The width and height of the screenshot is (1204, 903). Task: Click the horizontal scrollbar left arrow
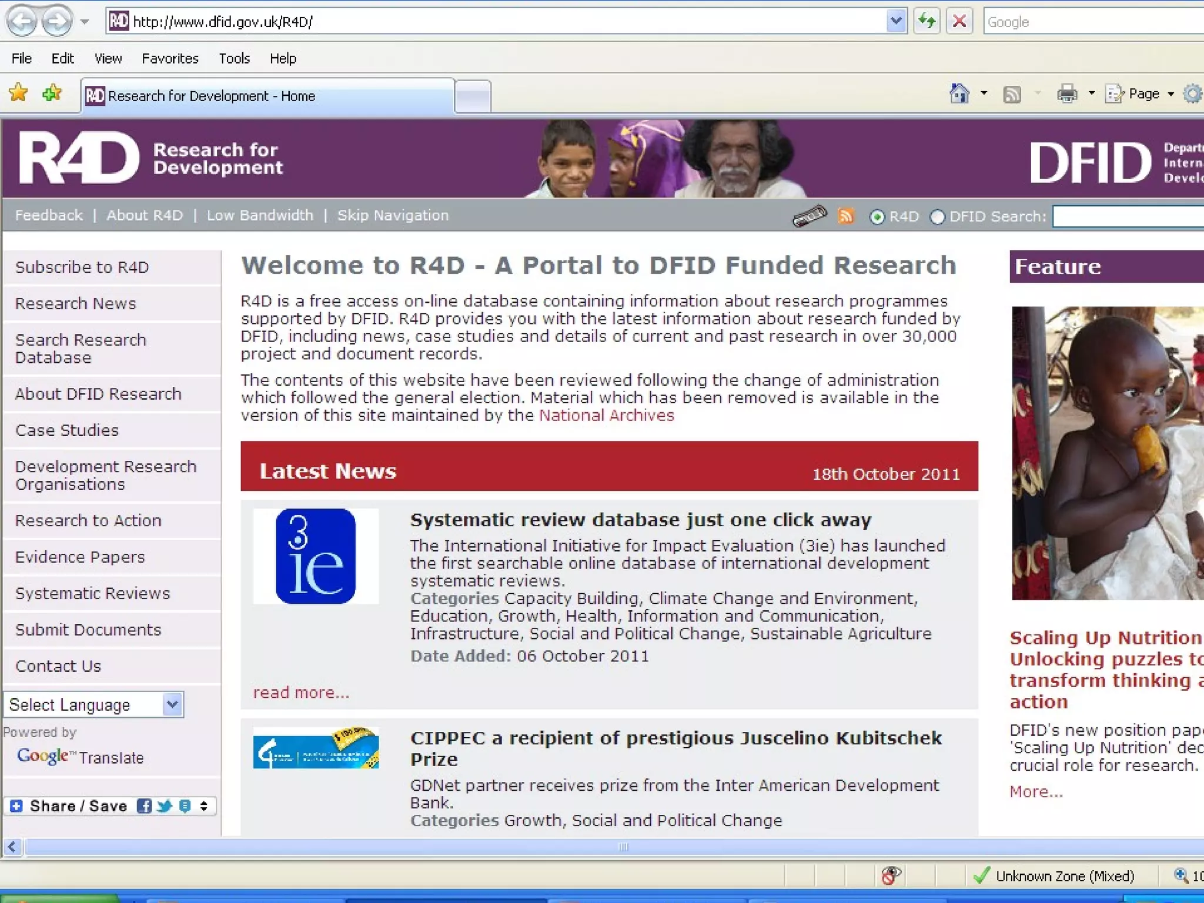pos(12,847)
